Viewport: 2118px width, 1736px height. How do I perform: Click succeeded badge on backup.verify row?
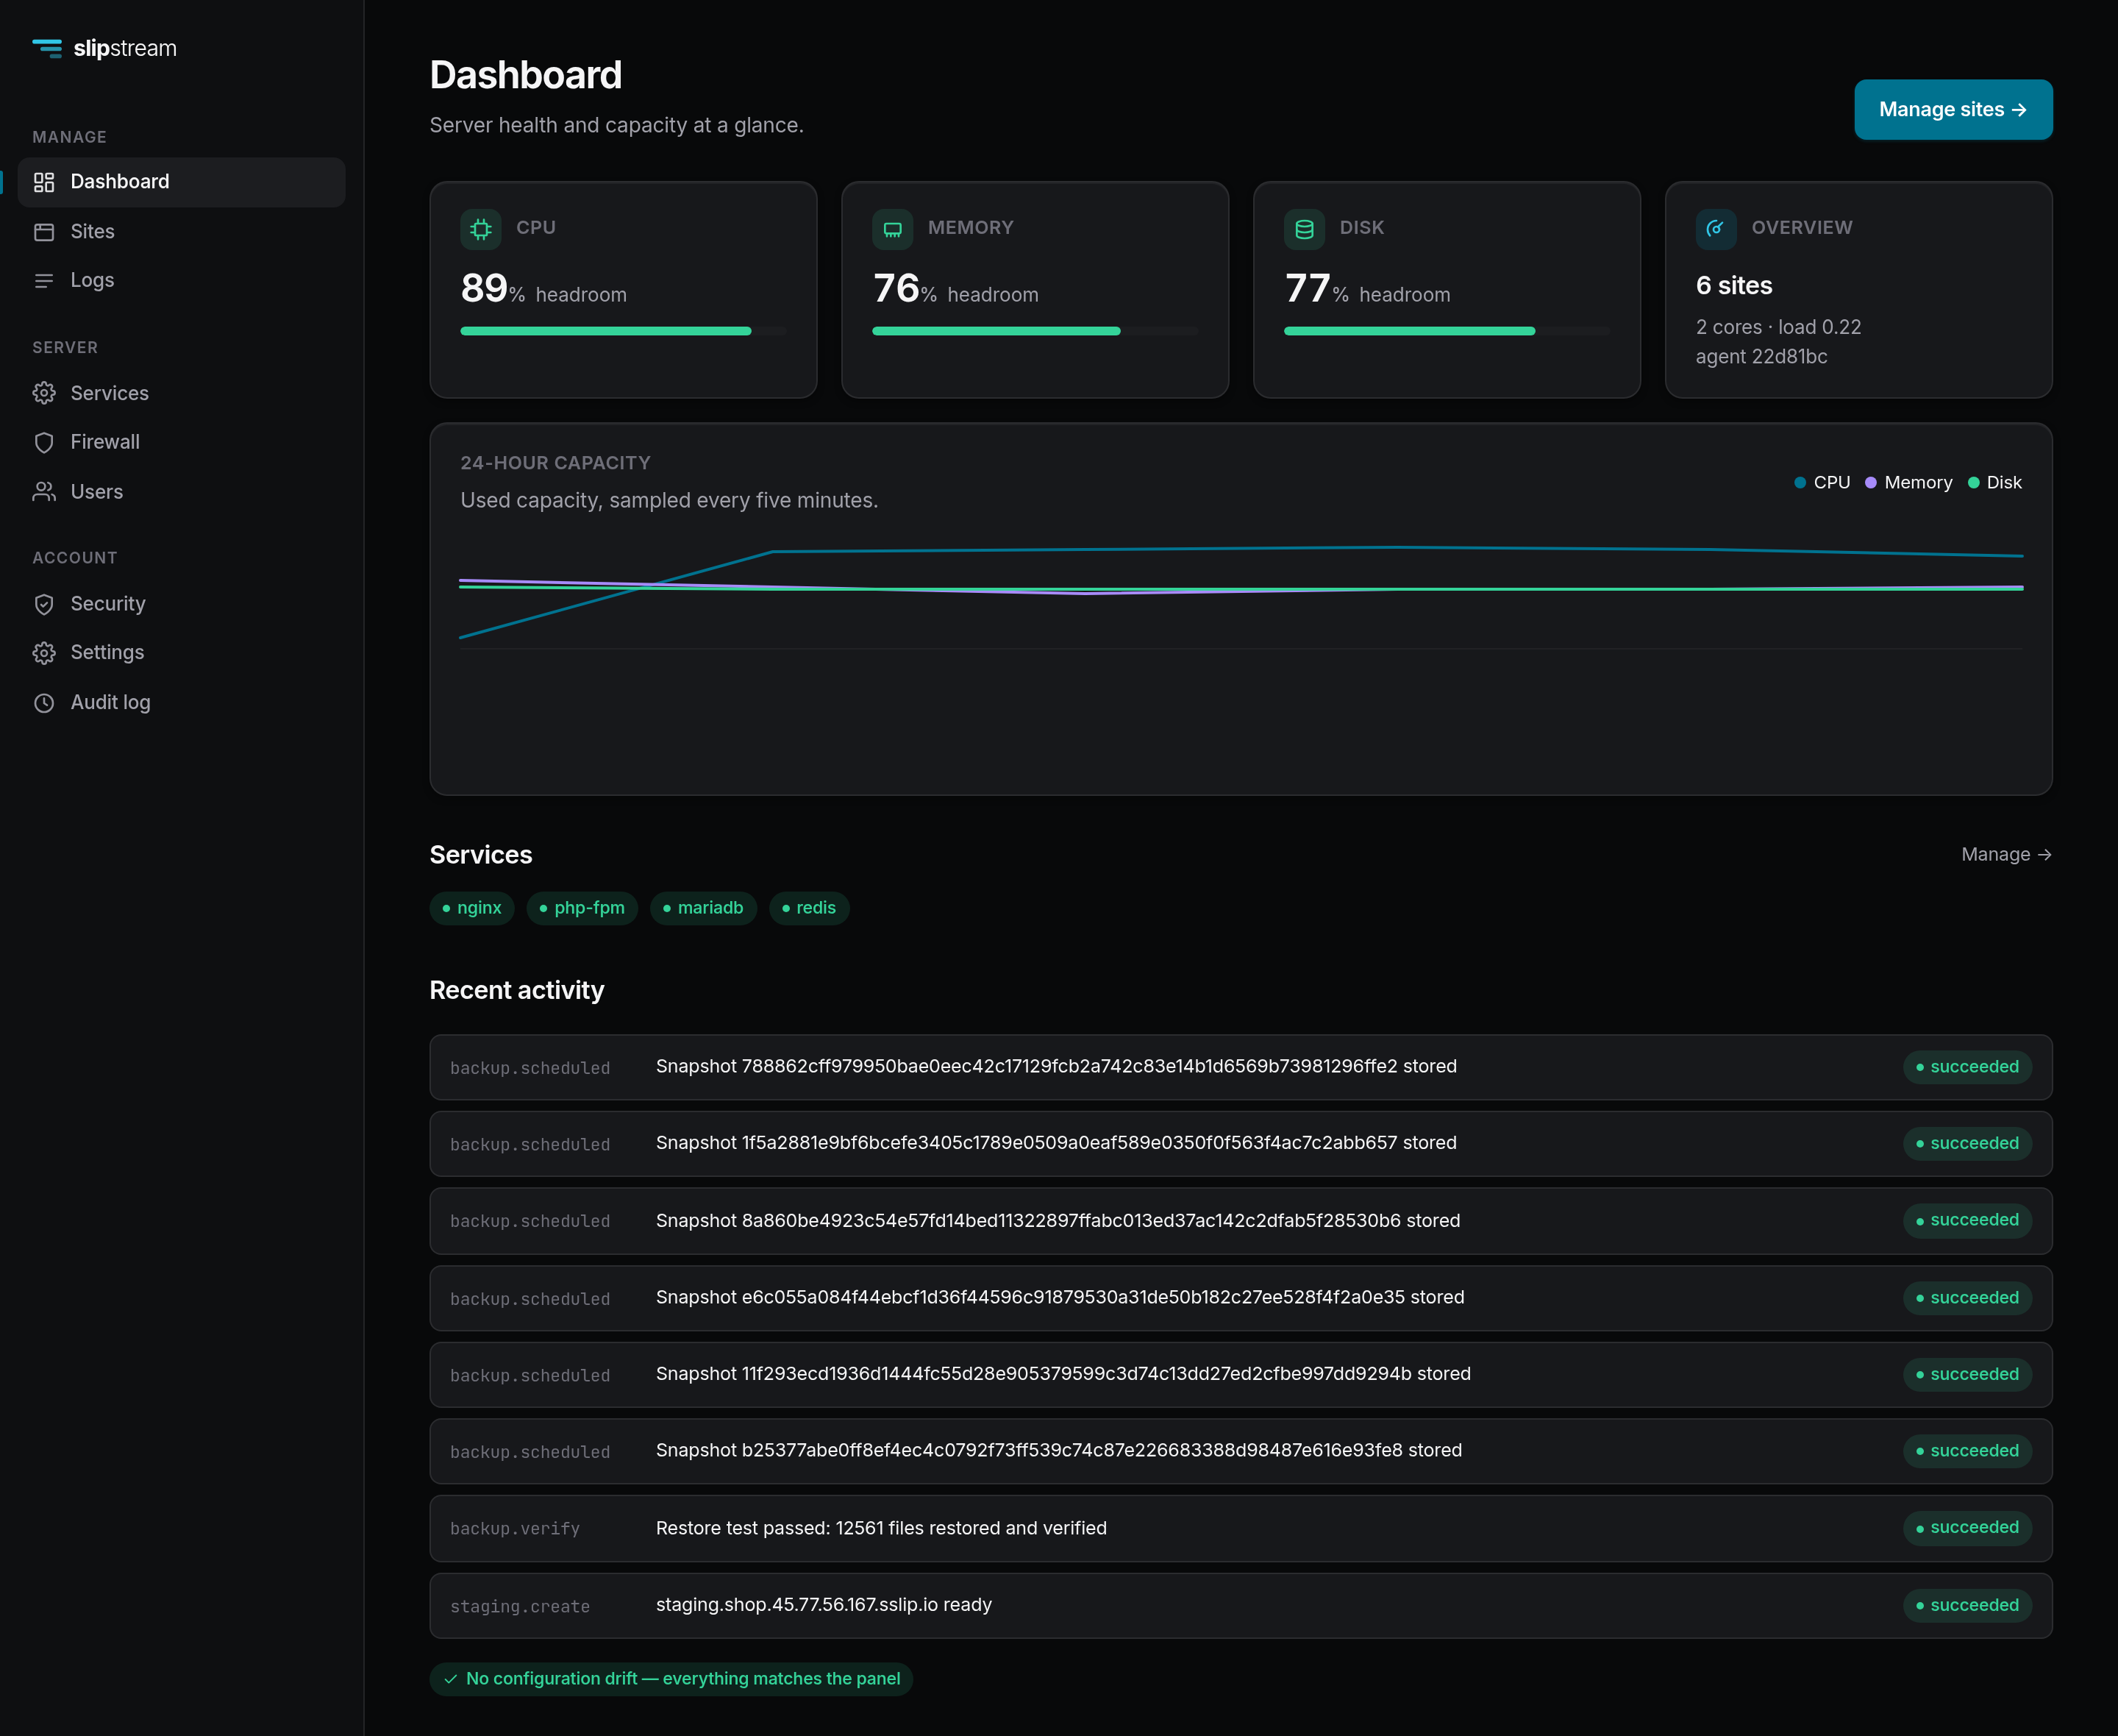coord(1967,1528)
